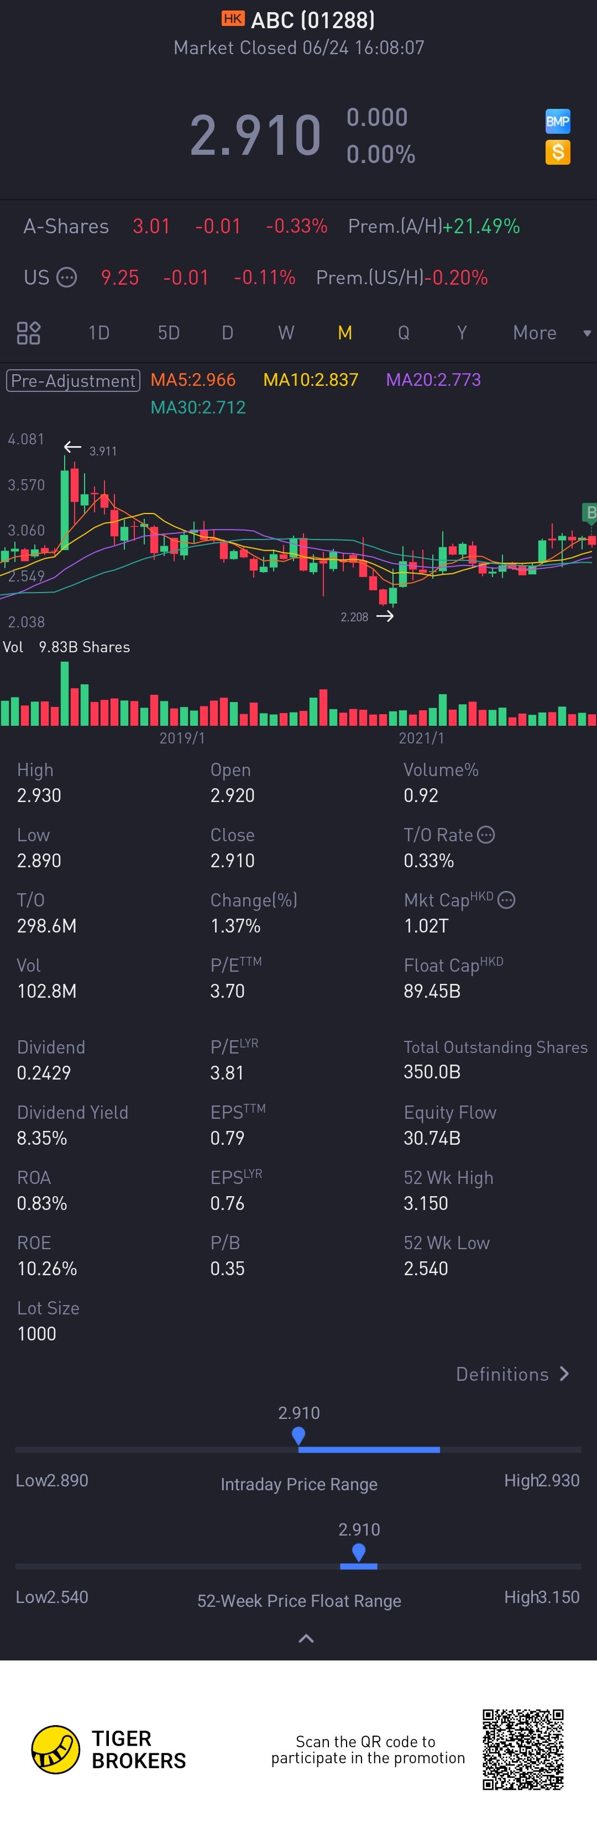
Task: Open the Definitions link
Action: pyautogui.click(x=502, y=1374)
